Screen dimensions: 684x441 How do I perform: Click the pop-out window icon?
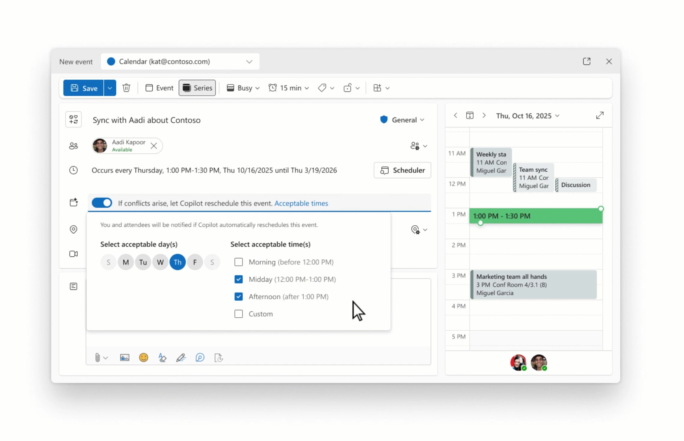[586, 61]
